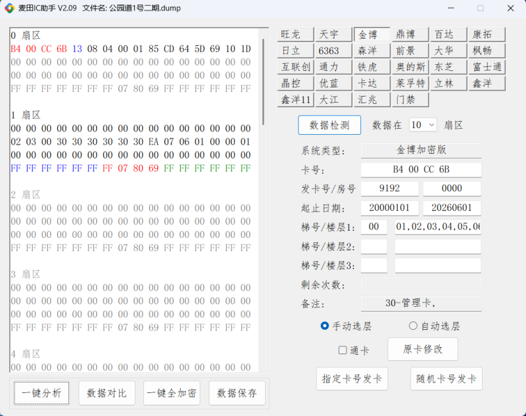Choose the 大江 system button

(x=334, y=99)
